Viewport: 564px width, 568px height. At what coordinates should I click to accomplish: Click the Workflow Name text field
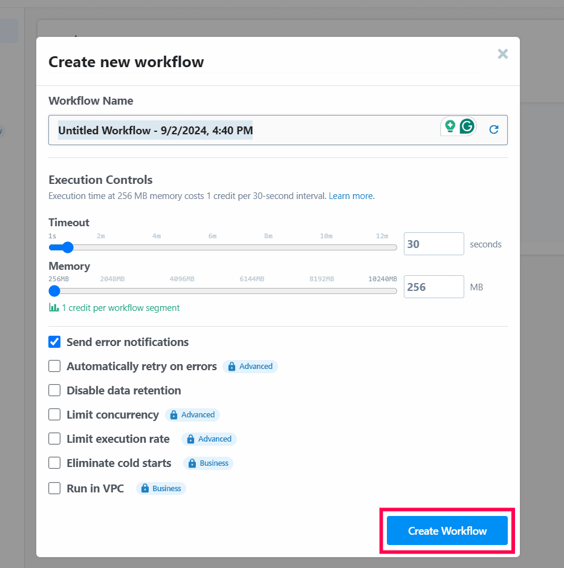pyautogui.click(x=242, y=130)
